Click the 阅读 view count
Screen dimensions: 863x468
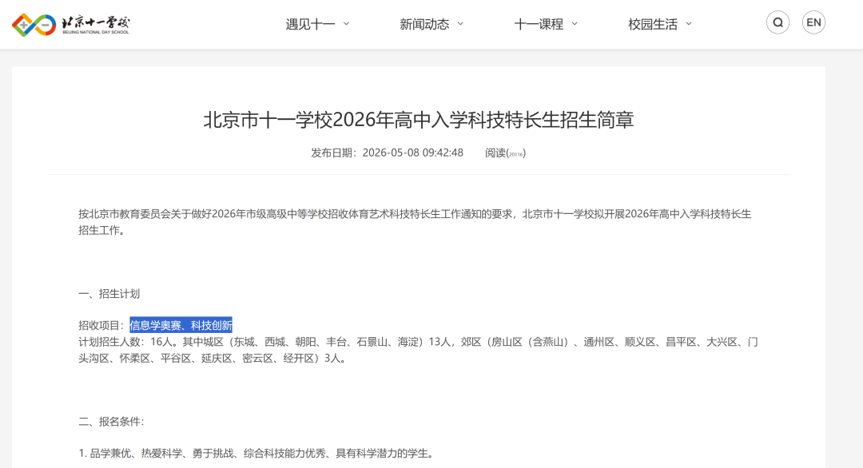[x=505, y=153]
